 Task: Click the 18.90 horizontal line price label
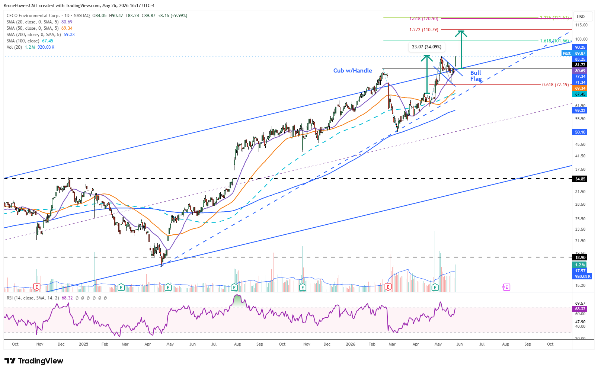580,257
